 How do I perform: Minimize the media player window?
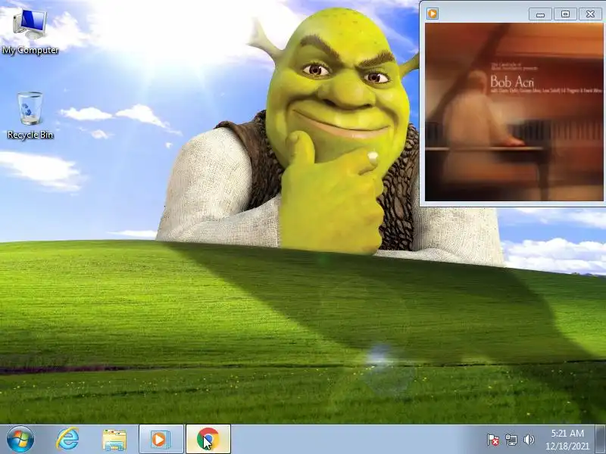click(540, 14)
